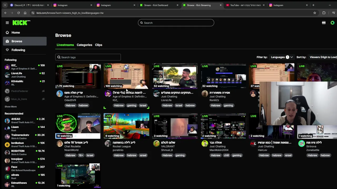Open K0nkaMc in Following list
The height and width of the screenshot is (189, 337).
[25, 83]
